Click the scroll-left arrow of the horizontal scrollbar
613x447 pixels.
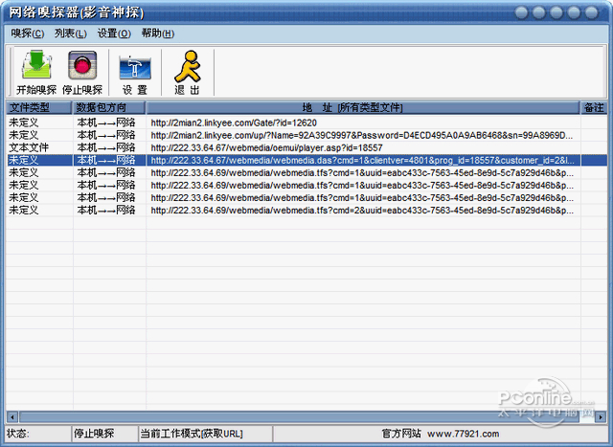(x=12, y=417)
